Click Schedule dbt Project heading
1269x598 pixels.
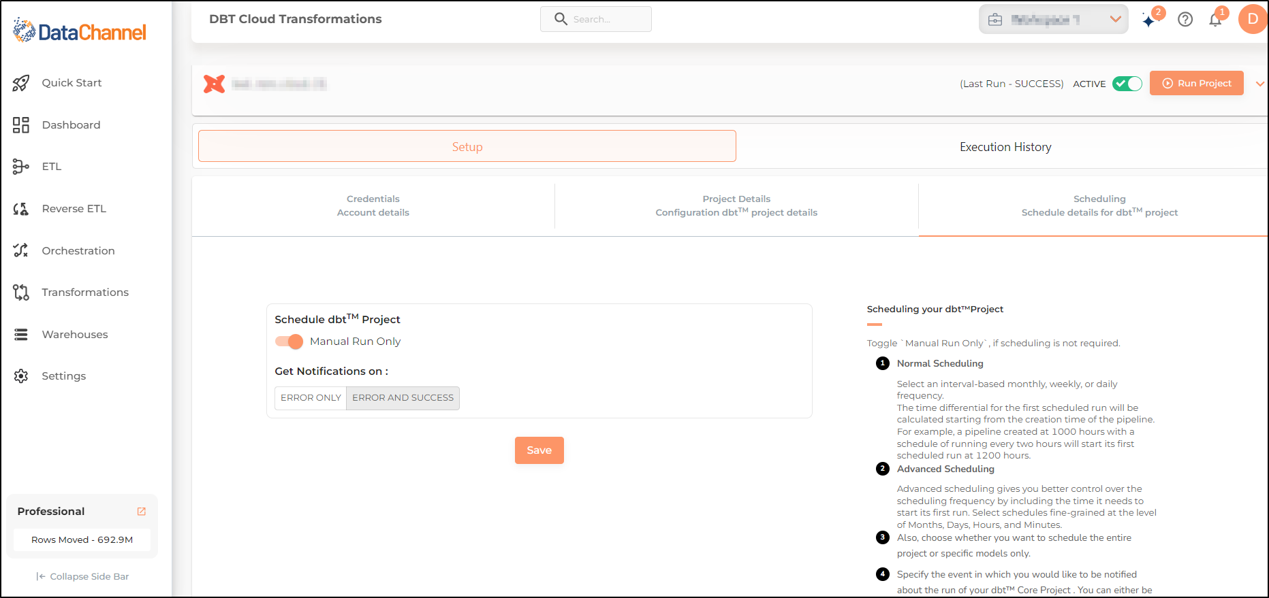[x=337, y=318]
